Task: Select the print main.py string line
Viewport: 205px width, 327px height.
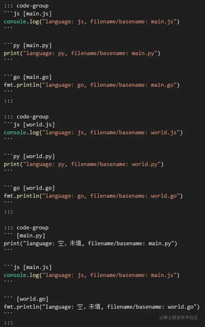Action: click(82, 53)
